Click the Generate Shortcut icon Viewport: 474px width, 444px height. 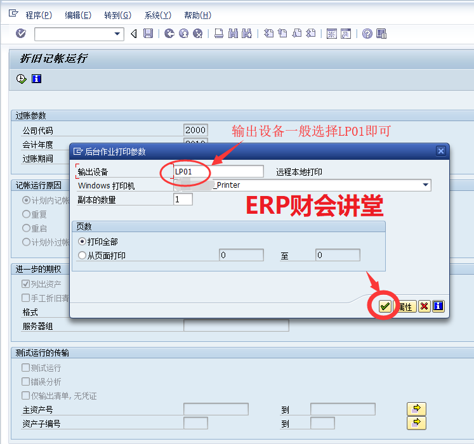pos(346,34)
